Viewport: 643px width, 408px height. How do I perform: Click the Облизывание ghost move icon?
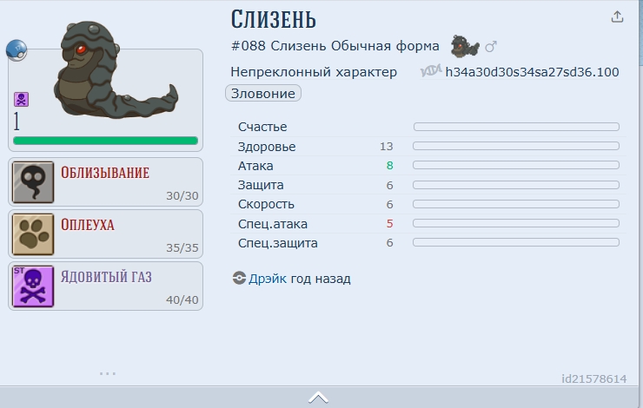33,181
